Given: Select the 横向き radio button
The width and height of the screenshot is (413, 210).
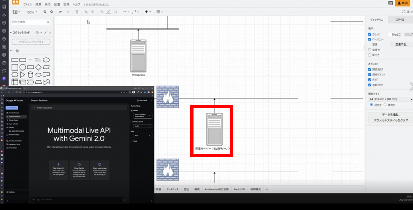Looking at the screenshot, I should click(x=385, y=105).
